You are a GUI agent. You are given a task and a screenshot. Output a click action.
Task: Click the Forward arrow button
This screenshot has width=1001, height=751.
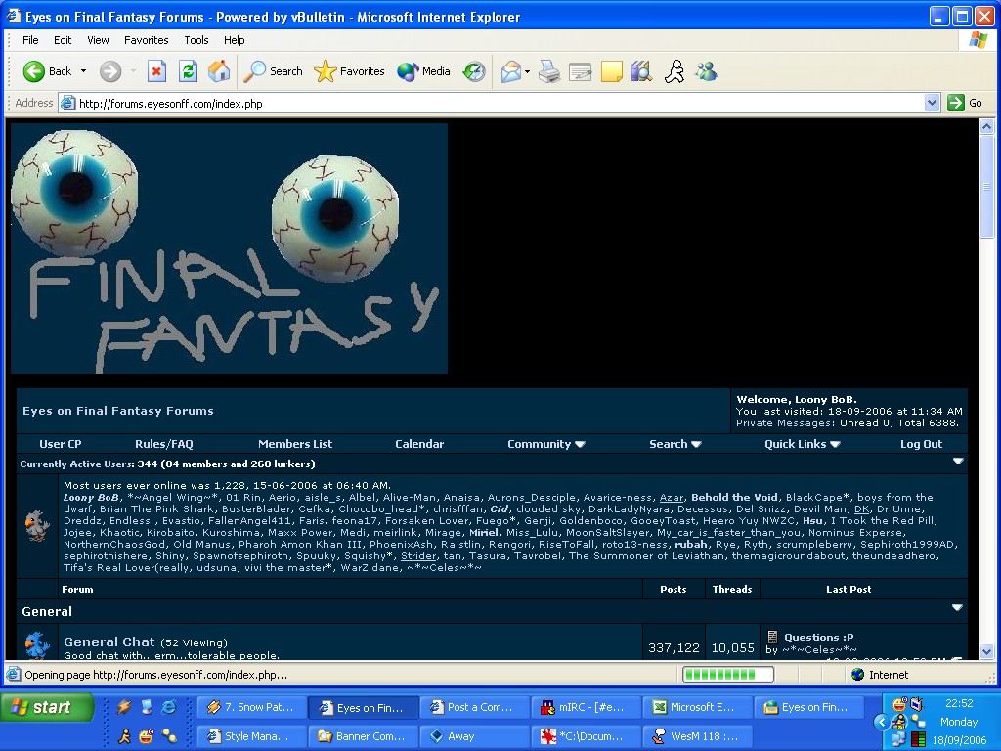[110, 70]
